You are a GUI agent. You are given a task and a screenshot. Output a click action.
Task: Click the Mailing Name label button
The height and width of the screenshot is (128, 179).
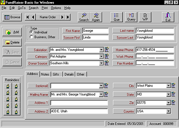tap(39, 94)
